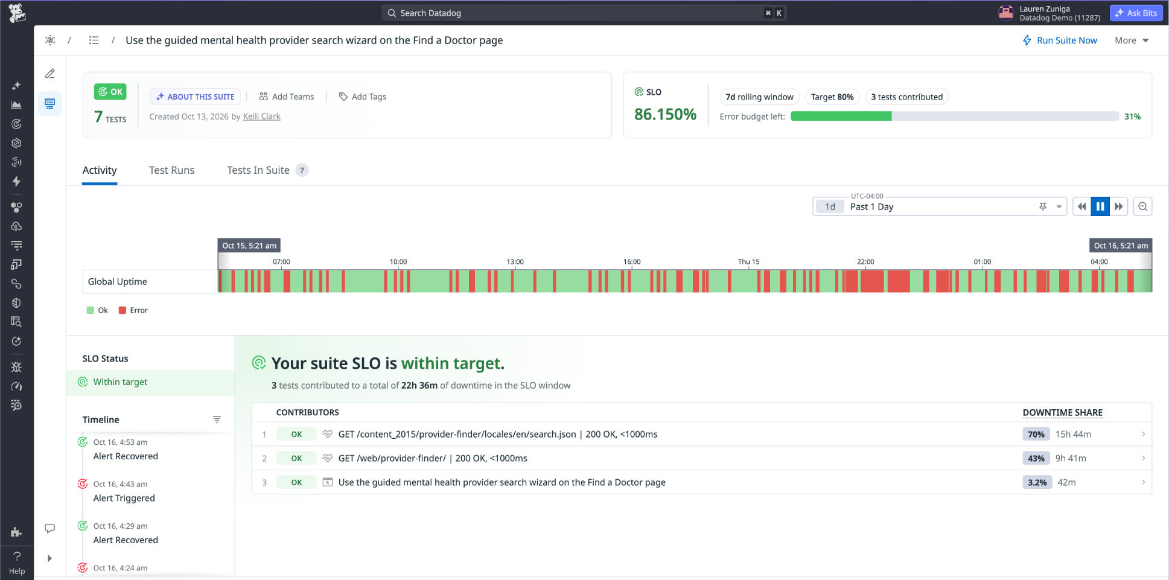
Task: Open the dashboards area chart icon in sidebar
Action: (16, 104)
